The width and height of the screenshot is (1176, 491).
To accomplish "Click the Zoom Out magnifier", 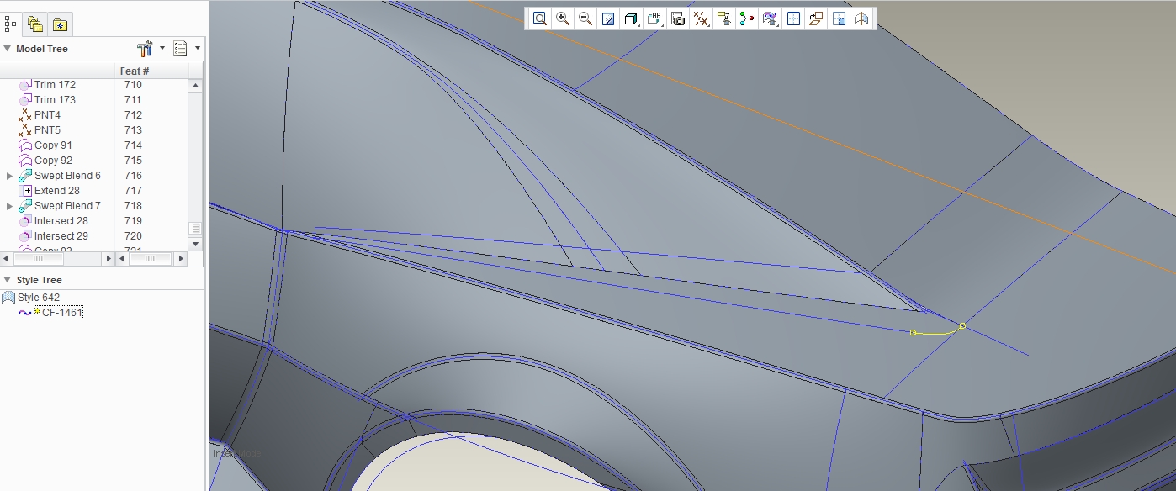I will (x=585, y=18).
